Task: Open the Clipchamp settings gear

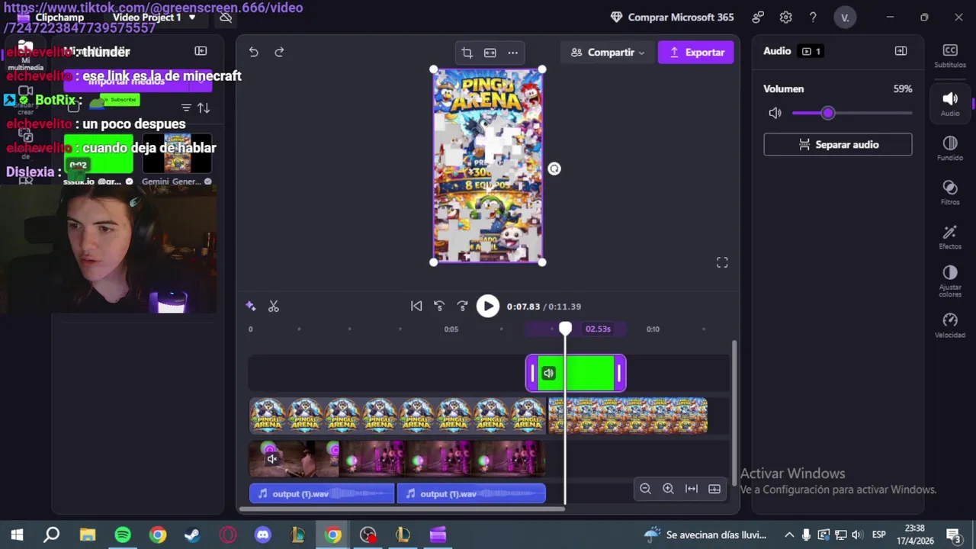Action: pos(786,17)
